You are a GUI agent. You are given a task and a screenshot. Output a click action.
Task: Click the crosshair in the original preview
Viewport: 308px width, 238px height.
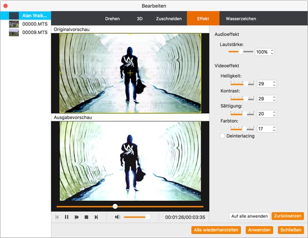[130, 73]
